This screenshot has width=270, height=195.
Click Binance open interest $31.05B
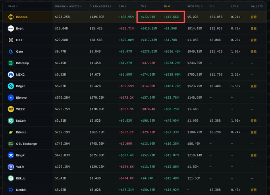tap(216, 17)
